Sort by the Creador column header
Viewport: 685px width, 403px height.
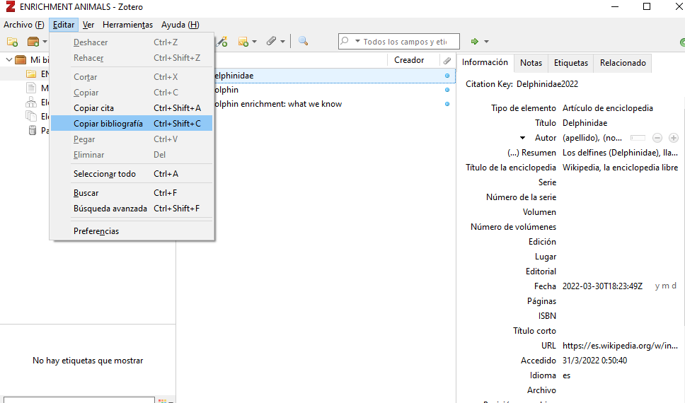point(409,60)
